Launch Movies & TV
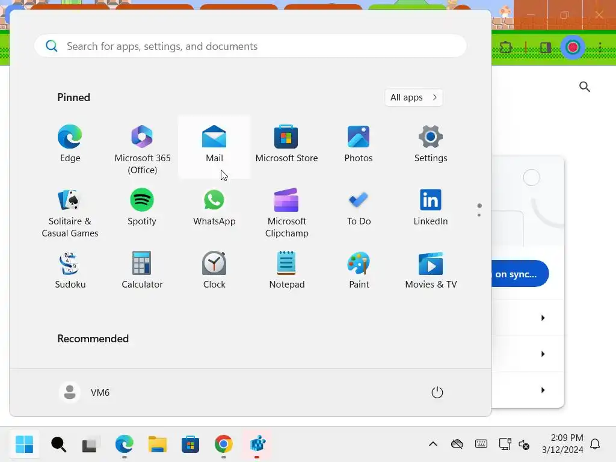This screenshot has height=462, width=616. tap(431, 270)
